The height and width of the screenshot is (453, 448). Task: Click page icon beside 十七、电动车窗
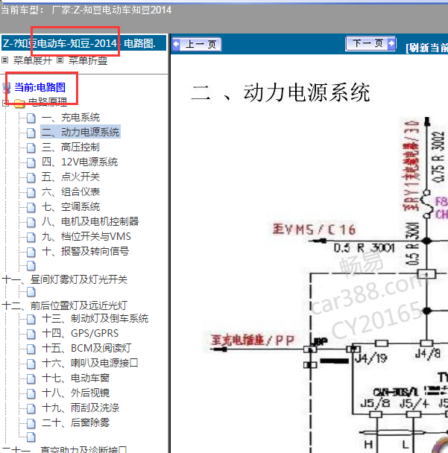tap(31, 378)
